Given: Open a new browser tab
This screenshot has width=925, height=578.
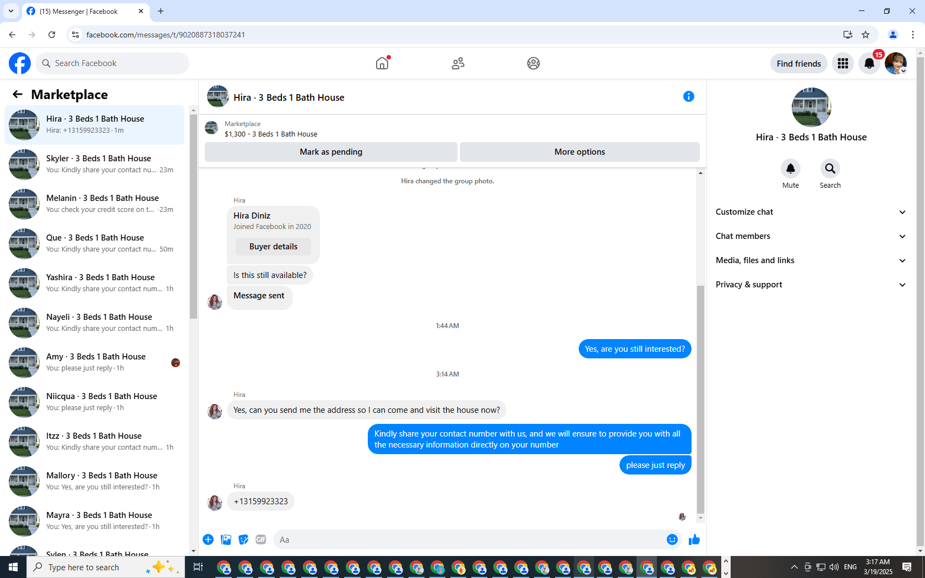Looking at the screenshot, I should pyautogui.click(x=161, y=11).
